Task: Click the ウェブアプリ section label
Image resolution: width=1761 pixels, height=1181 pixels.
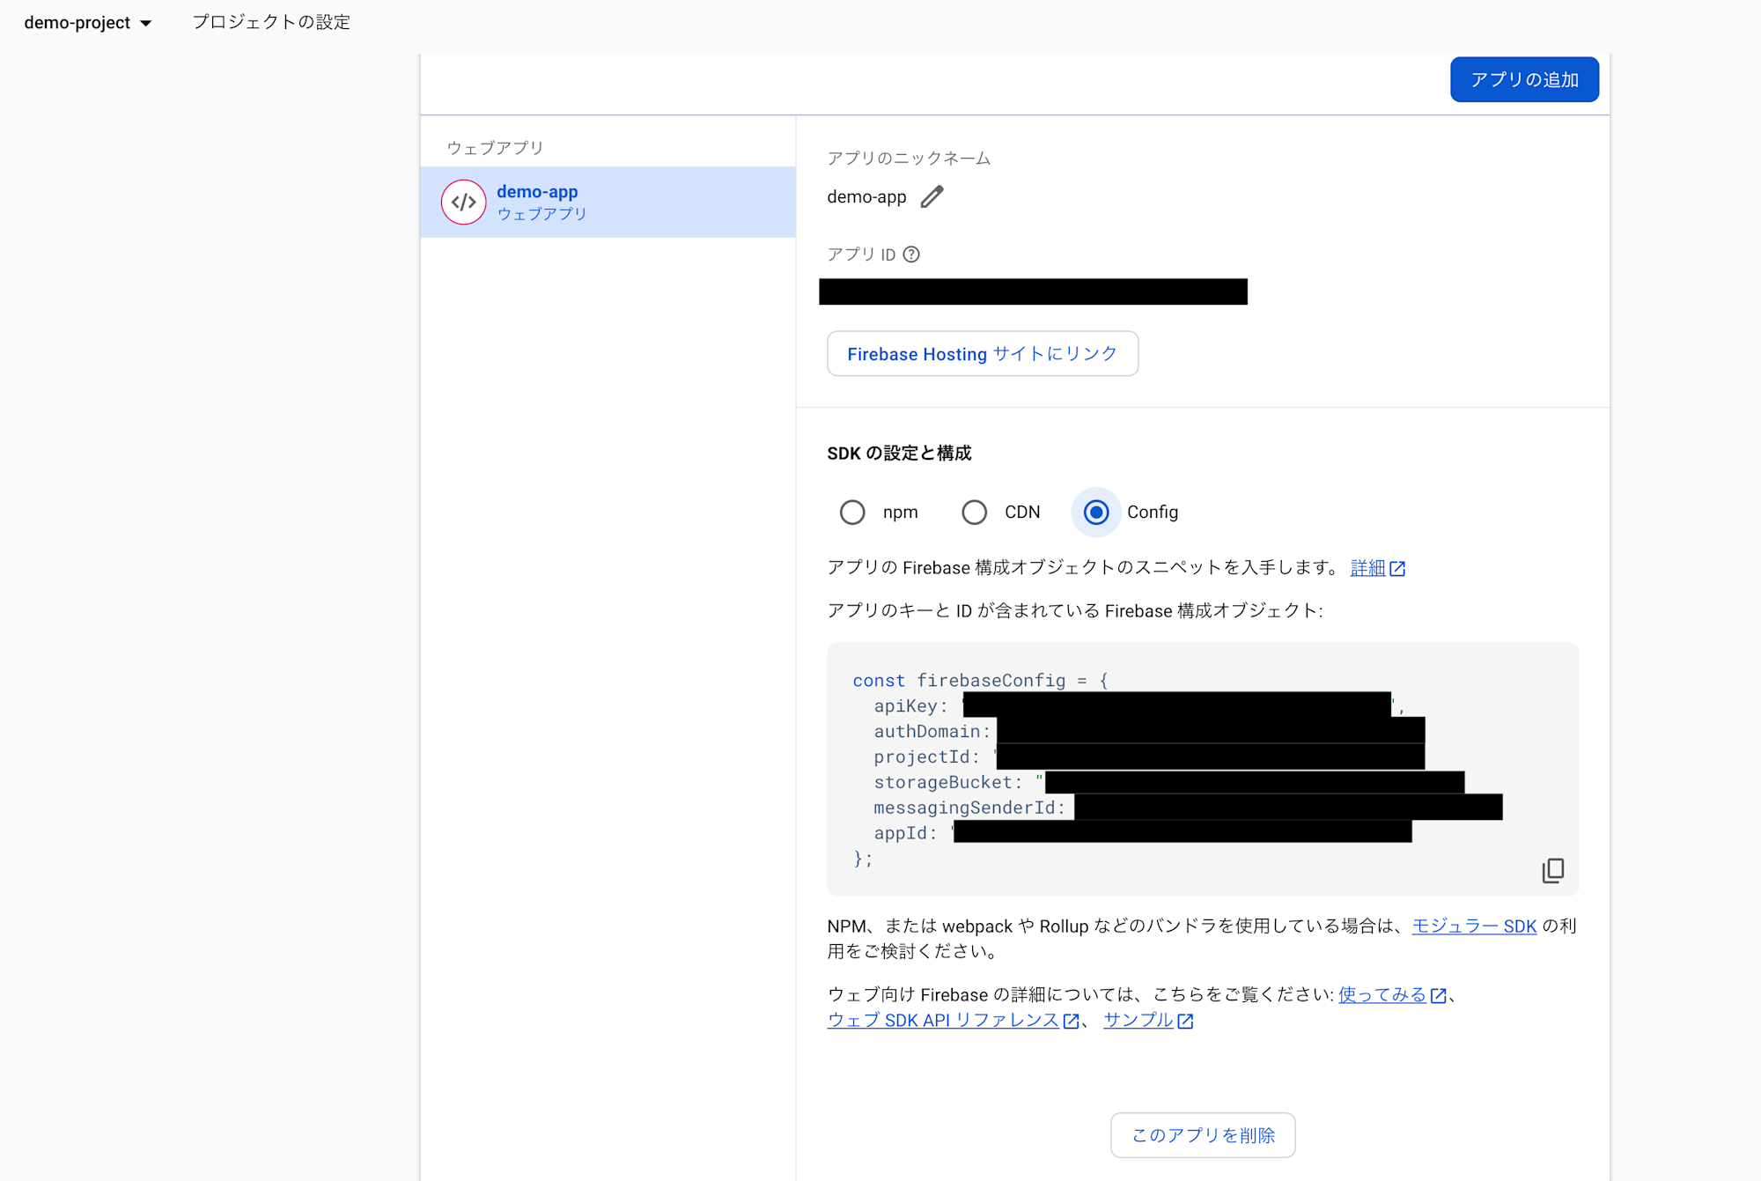Action: tap(495, 148)
